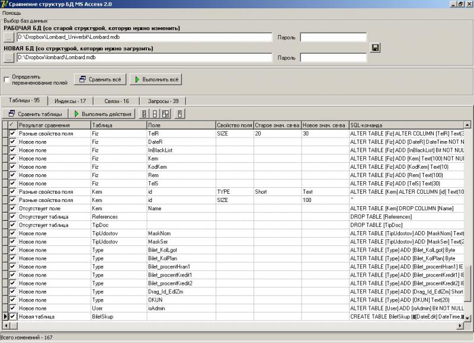
Task: Click the application icon in the title bar
Action: point(4,4)
